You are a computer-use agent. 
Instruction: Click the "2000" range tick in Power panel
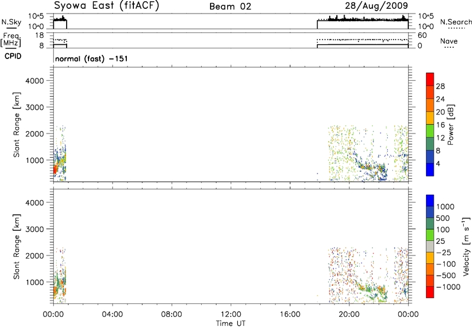click(35, 133)
